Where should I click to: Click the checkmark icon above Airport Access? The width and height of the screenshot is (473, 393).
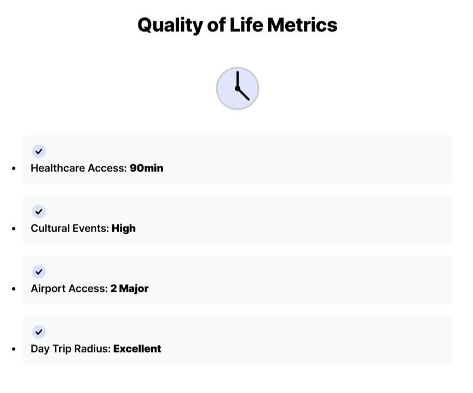point(39,272)
